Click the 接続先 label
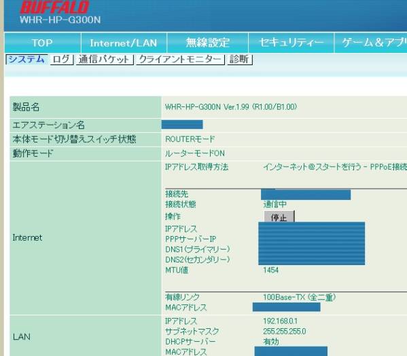Image resolution: width=407 pixels, height=356 pixels. pyautogui.click(x=177, y=194)
